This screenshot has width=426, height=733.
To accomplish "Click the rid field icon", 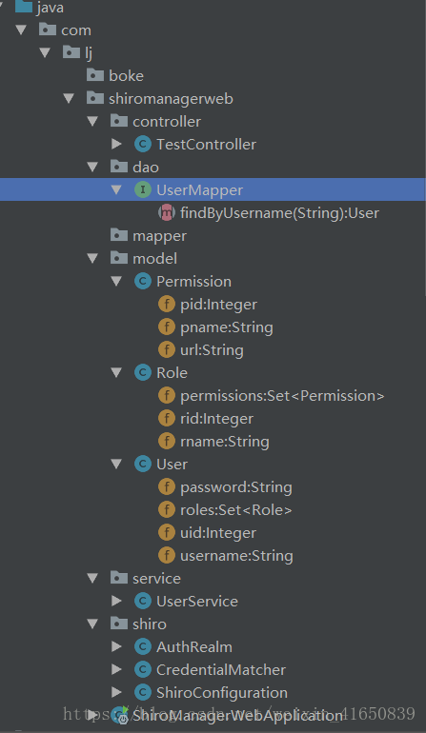I will point(167,419).
